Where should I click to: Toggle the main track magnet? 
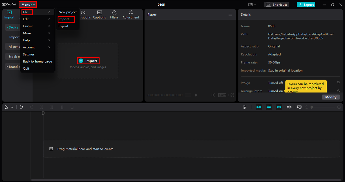(259, 107)
